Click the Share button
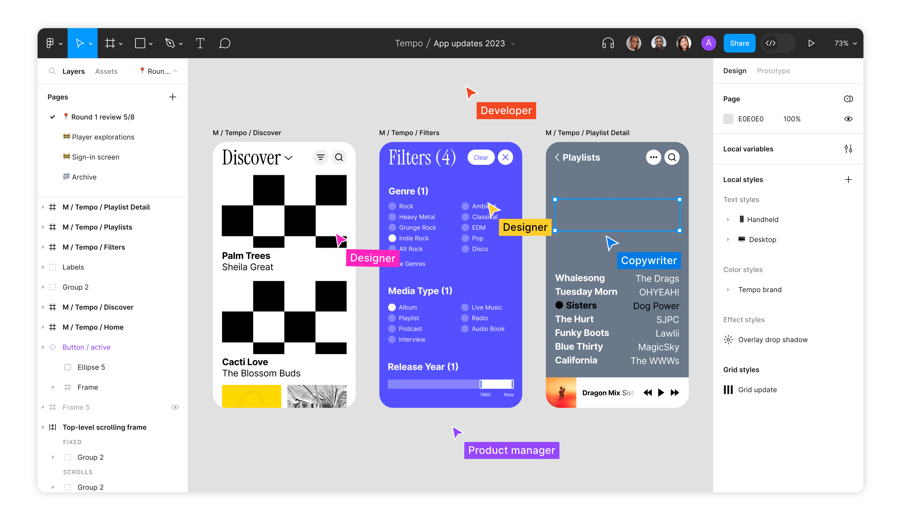The image size is (901, 506). click(739, 43)
